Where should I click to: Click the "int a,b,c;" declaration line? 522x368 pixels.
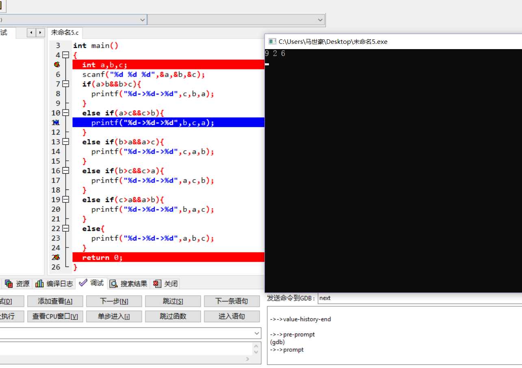105,65
